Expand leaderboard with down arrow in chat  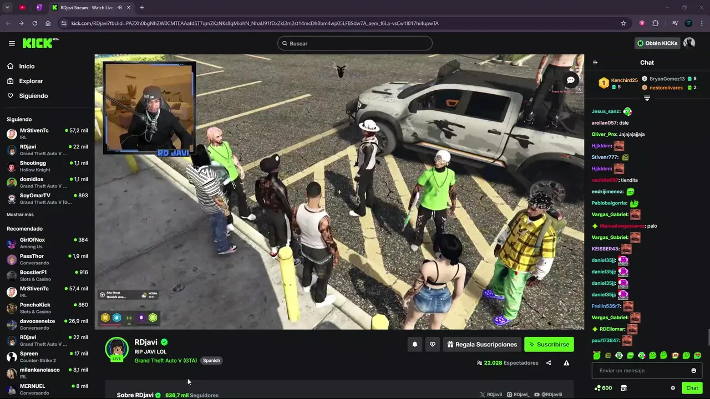coord(647,98)
